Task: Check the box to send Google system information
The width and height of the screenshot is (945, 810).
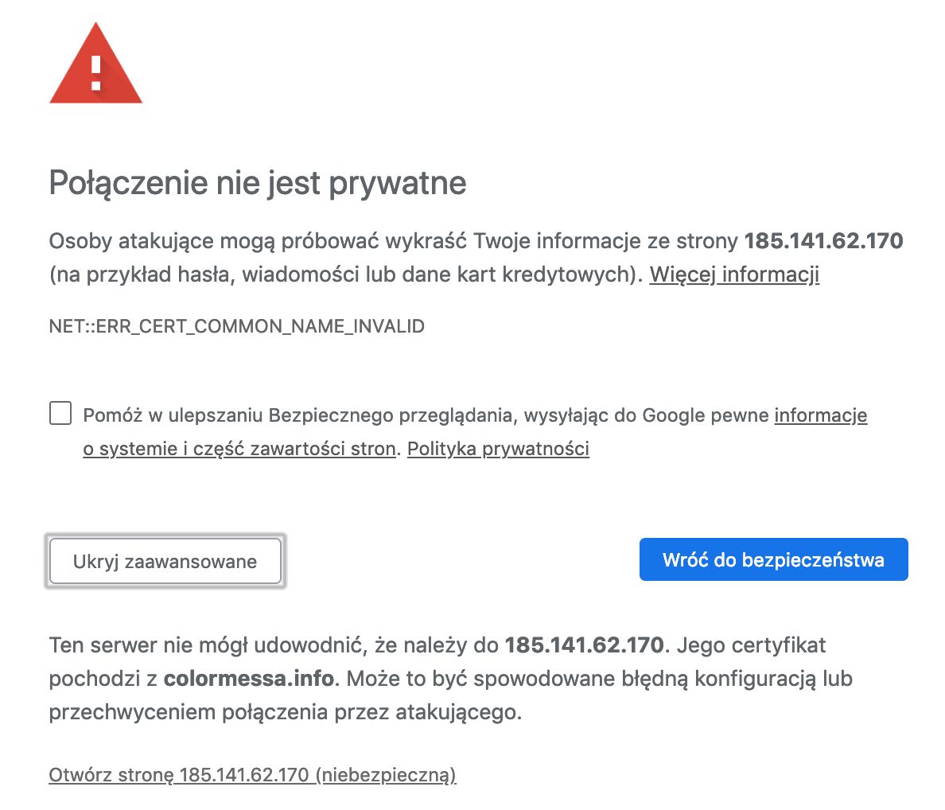Action: [60, 412]
